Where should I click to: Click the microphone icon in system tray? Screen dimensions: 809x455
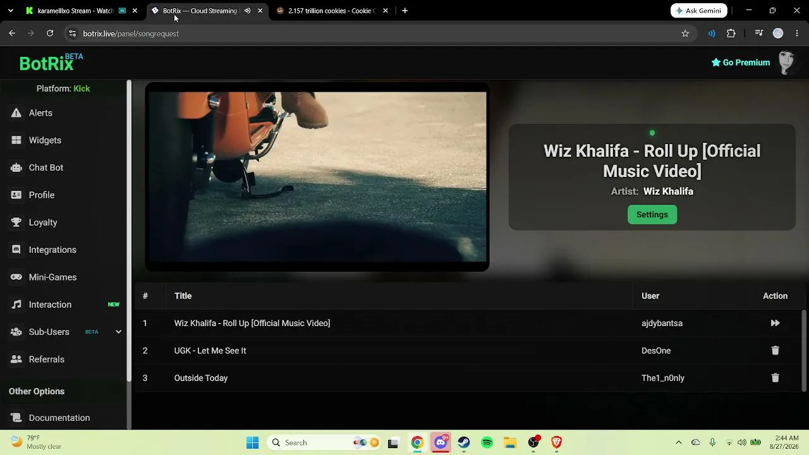coord(712,443)
